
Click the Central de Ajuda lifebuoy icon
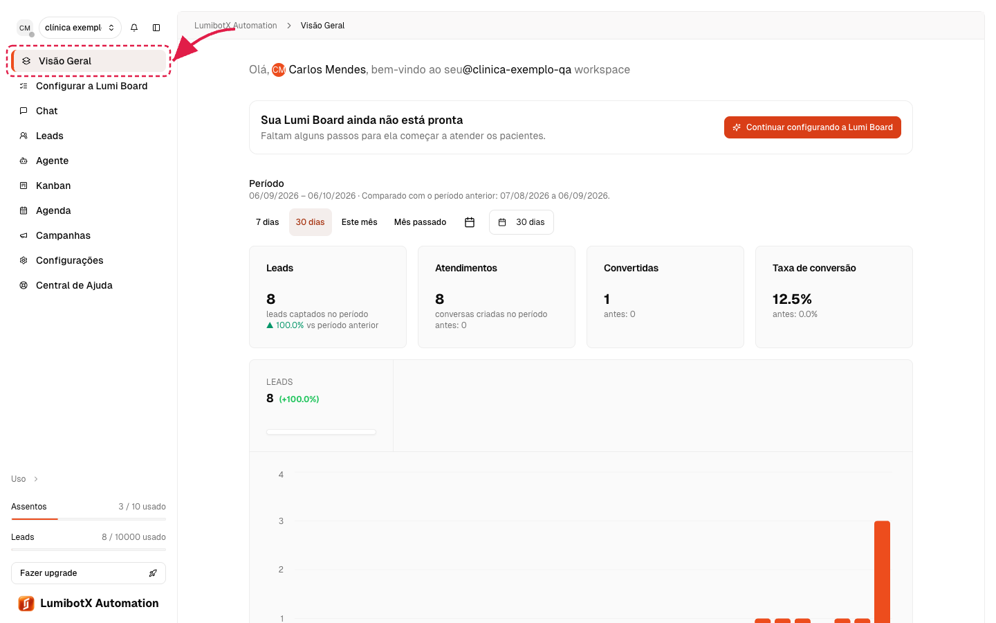(x=24, y=285)
